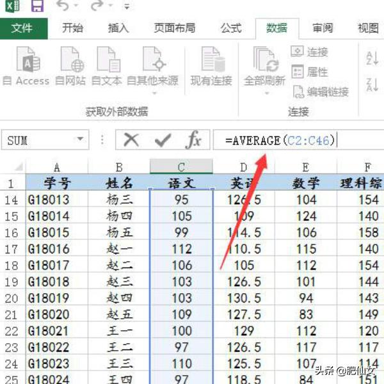Select column B header

tap(119, 168)
